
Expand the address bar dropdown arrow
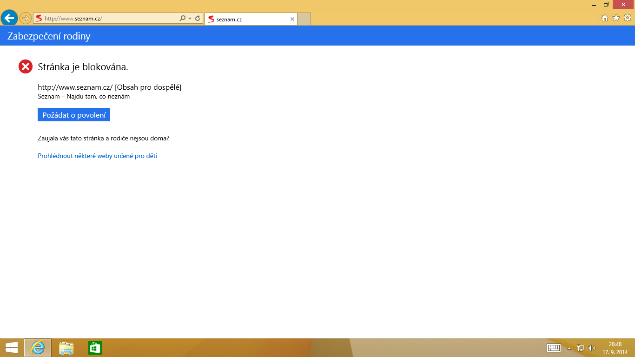(190, 19)
